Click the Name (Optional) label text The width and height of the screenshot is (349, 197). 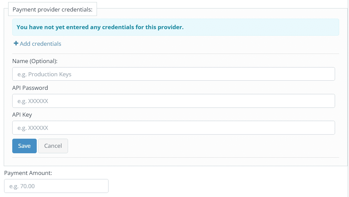35,61
